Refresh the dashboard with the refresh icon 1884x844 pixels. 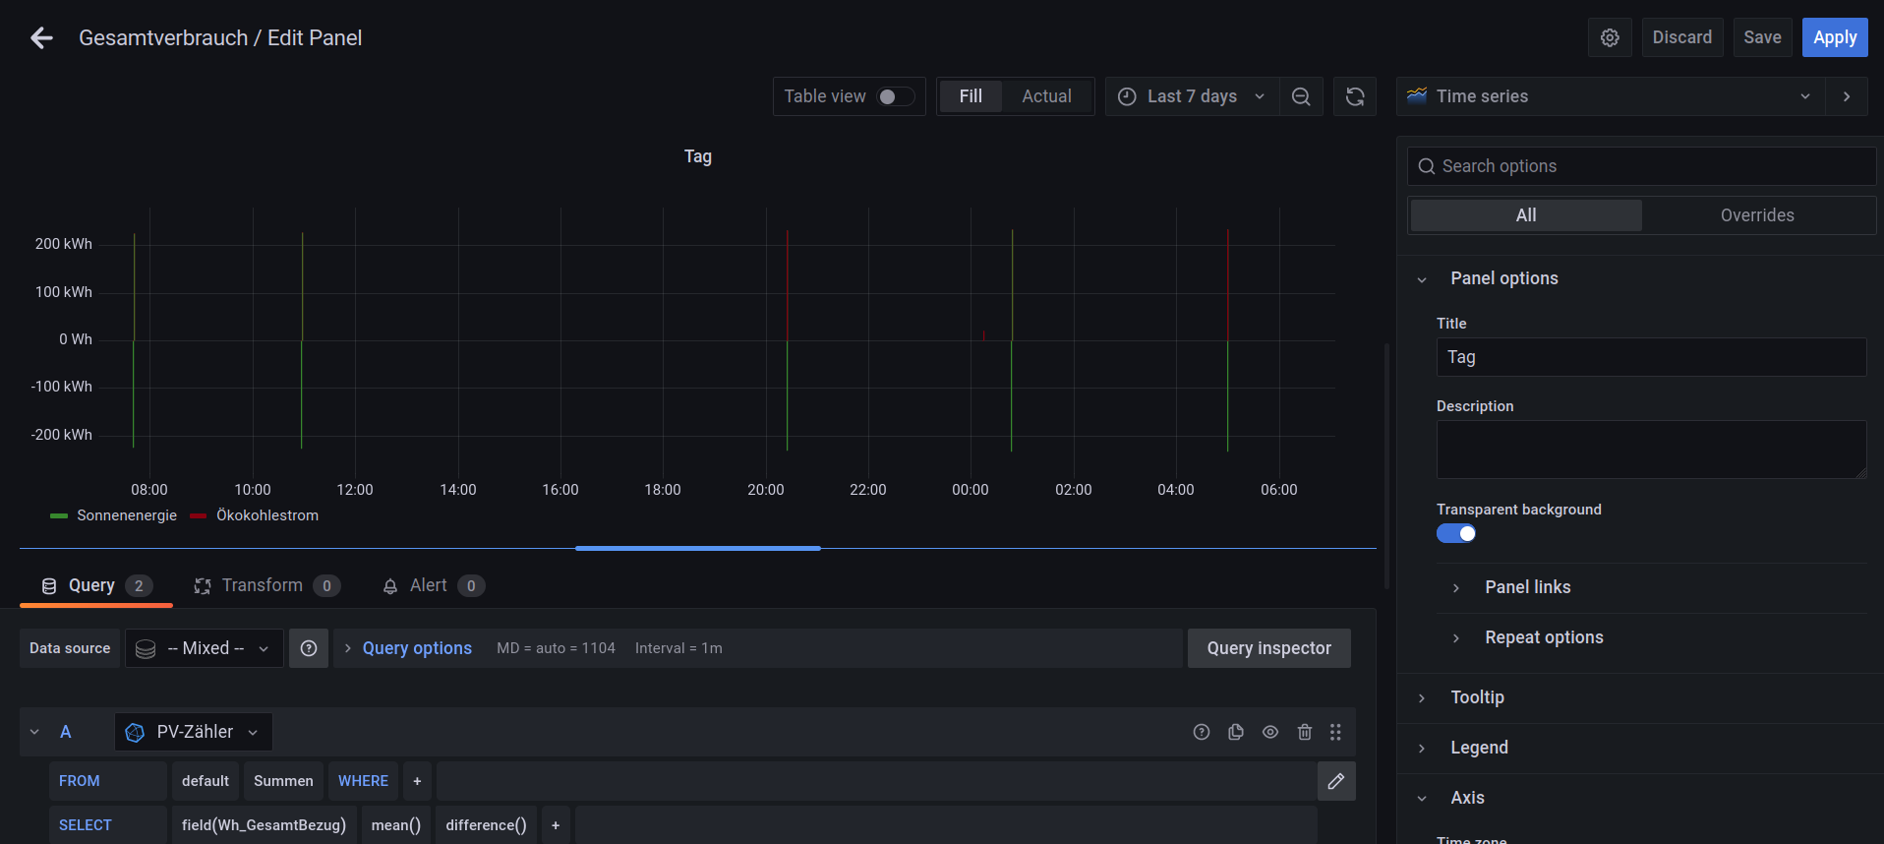pyautogui.click(x=1355, y=96)
